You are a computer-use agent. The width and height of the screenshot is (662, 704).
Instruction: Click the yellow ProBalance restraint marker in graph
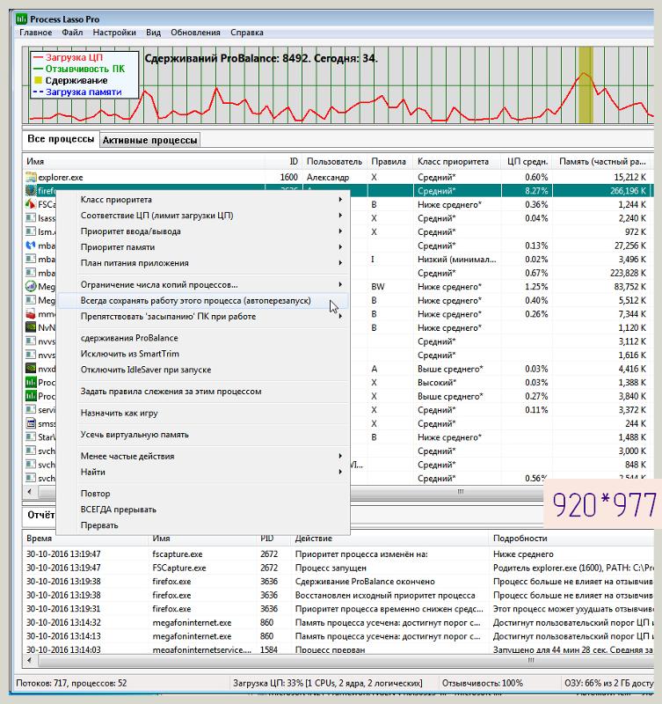[x=586, y=84]
